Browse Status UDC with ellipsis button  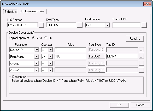[144, 25]
